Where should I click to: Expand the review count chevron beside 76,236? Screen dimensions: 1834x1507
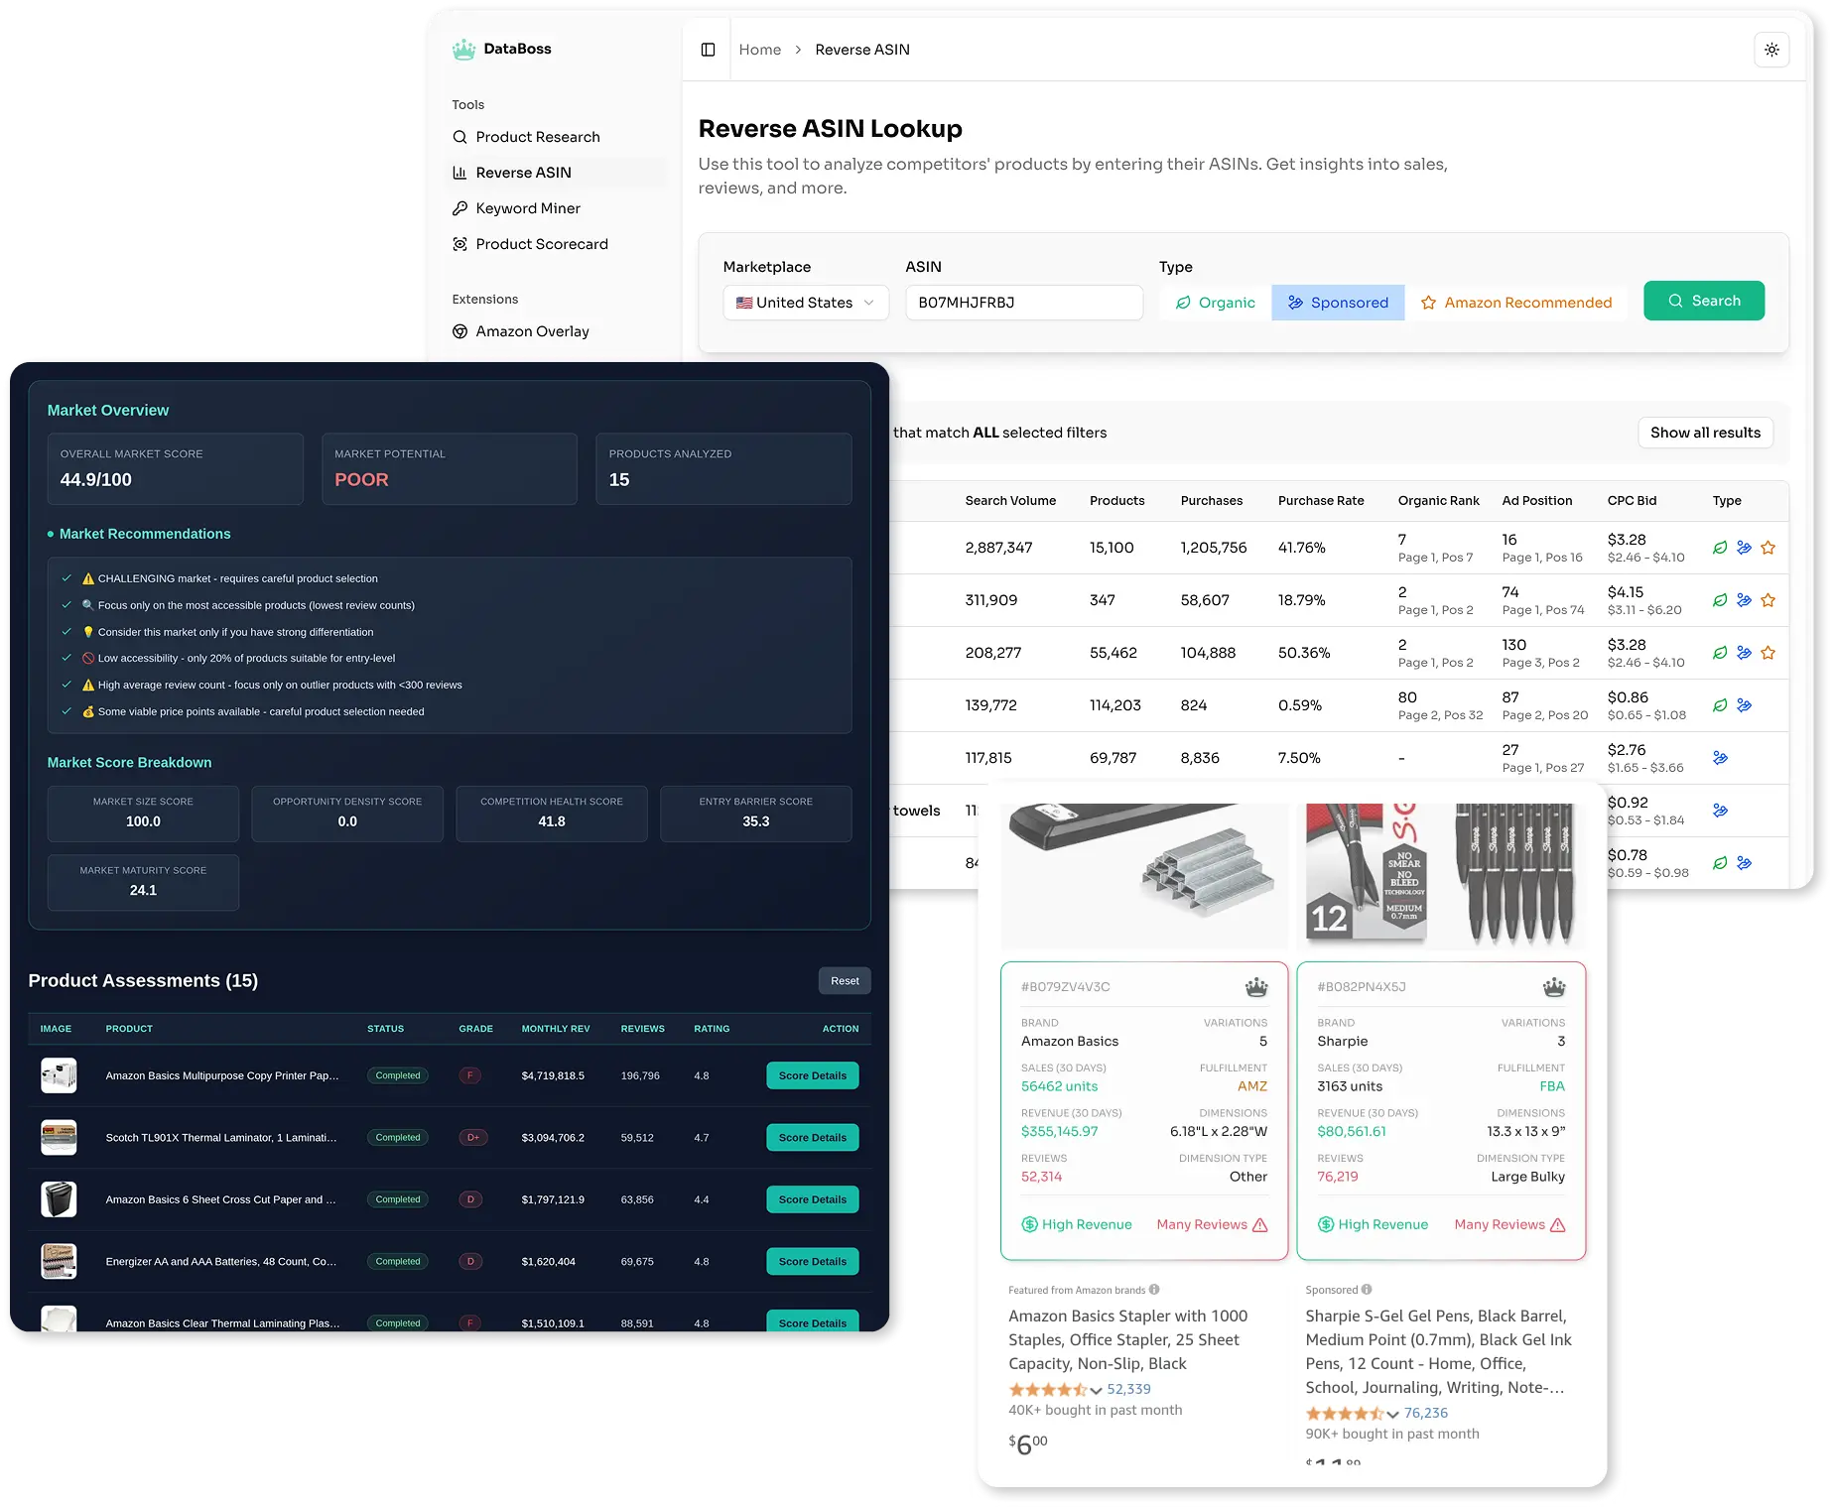(x=1392, y=1413)
